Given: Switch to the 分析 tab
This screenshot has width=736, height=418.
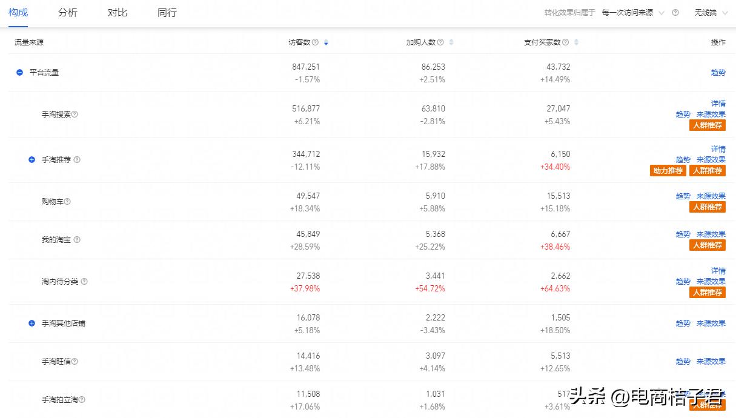Looking at the screenshot, I should [68, 13].
